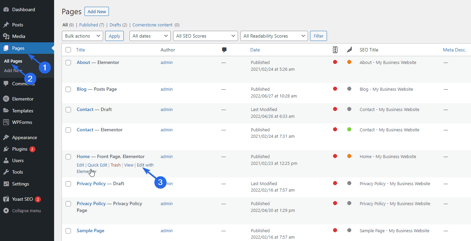Select All Pages submenu item
Image resolution: width=471 pixels, height=241 pixels.
click(13, 61)
